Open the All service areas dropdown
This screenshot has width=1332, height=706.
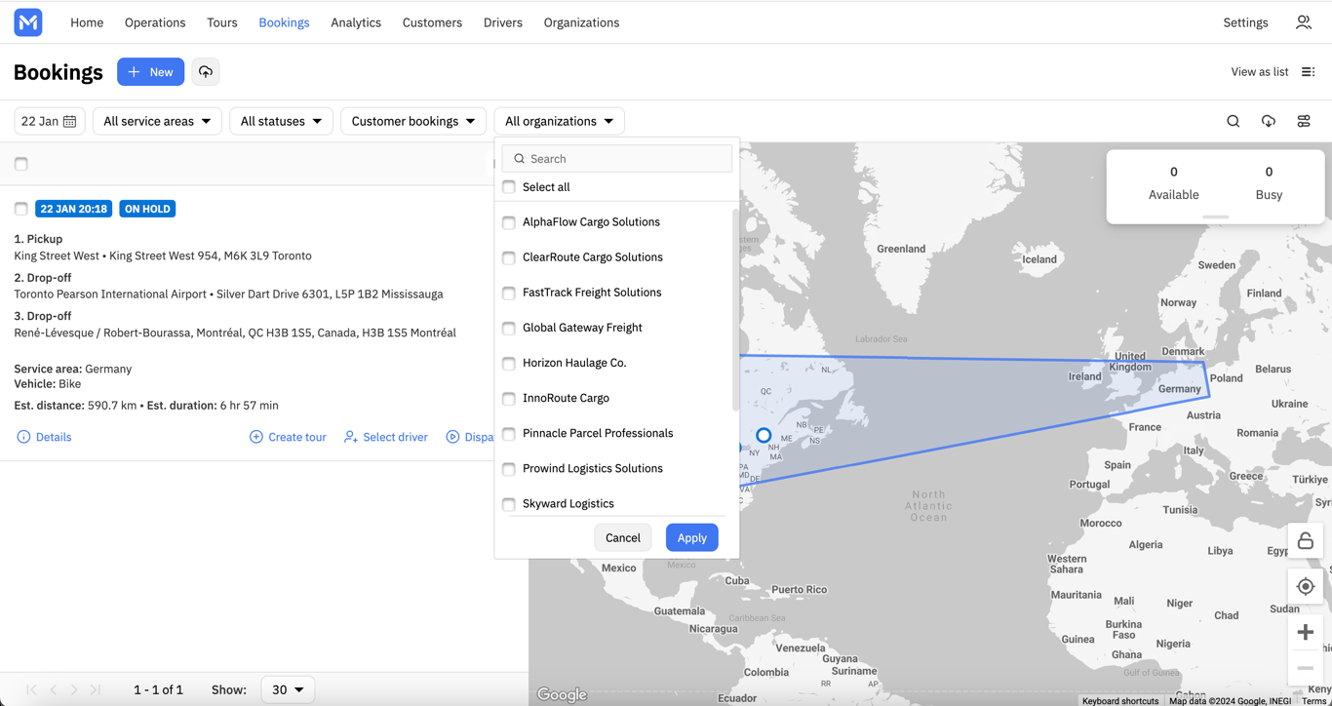point(157,121)
